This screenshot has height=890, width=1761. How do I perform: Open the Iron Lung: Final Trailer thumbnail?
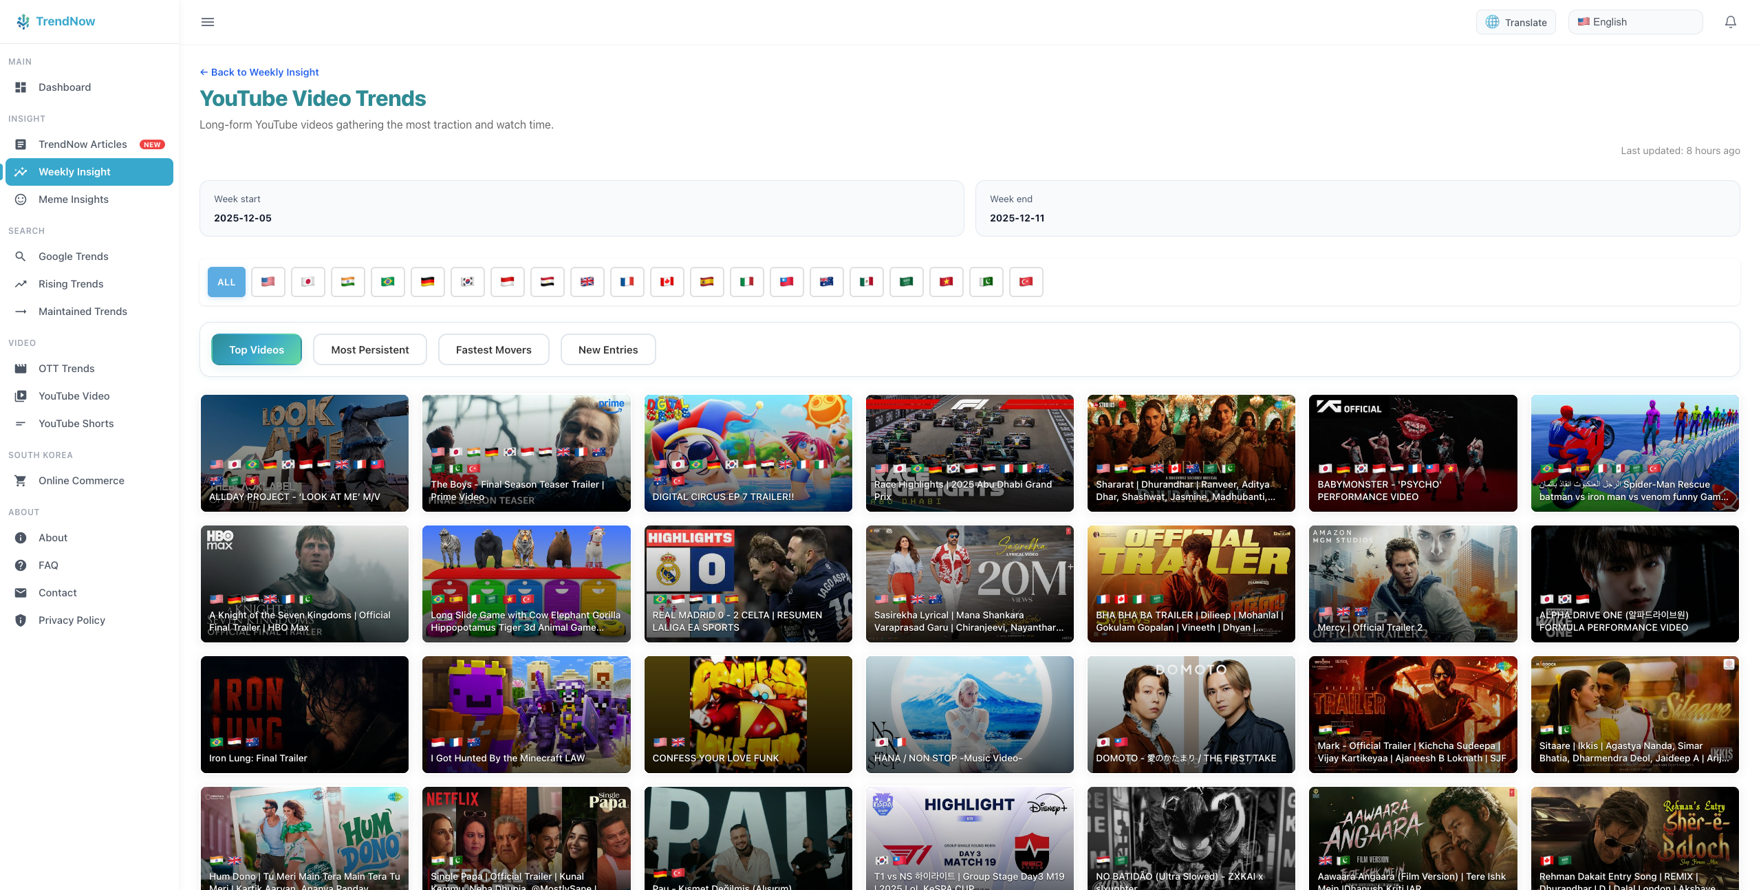(x=304, y=714)
